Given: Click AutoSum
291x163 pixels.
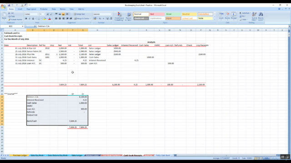Looking at the screenshot, I should [245, 13].
